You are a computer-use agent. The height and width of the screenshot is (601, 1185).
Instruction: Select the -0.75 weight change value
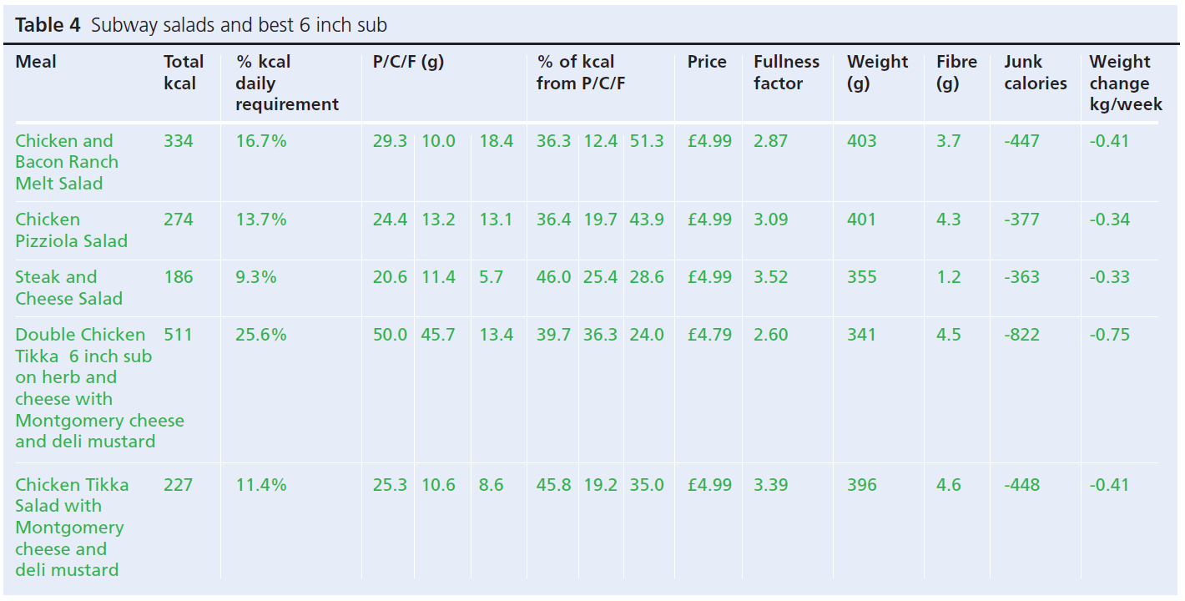[1109, 335]
